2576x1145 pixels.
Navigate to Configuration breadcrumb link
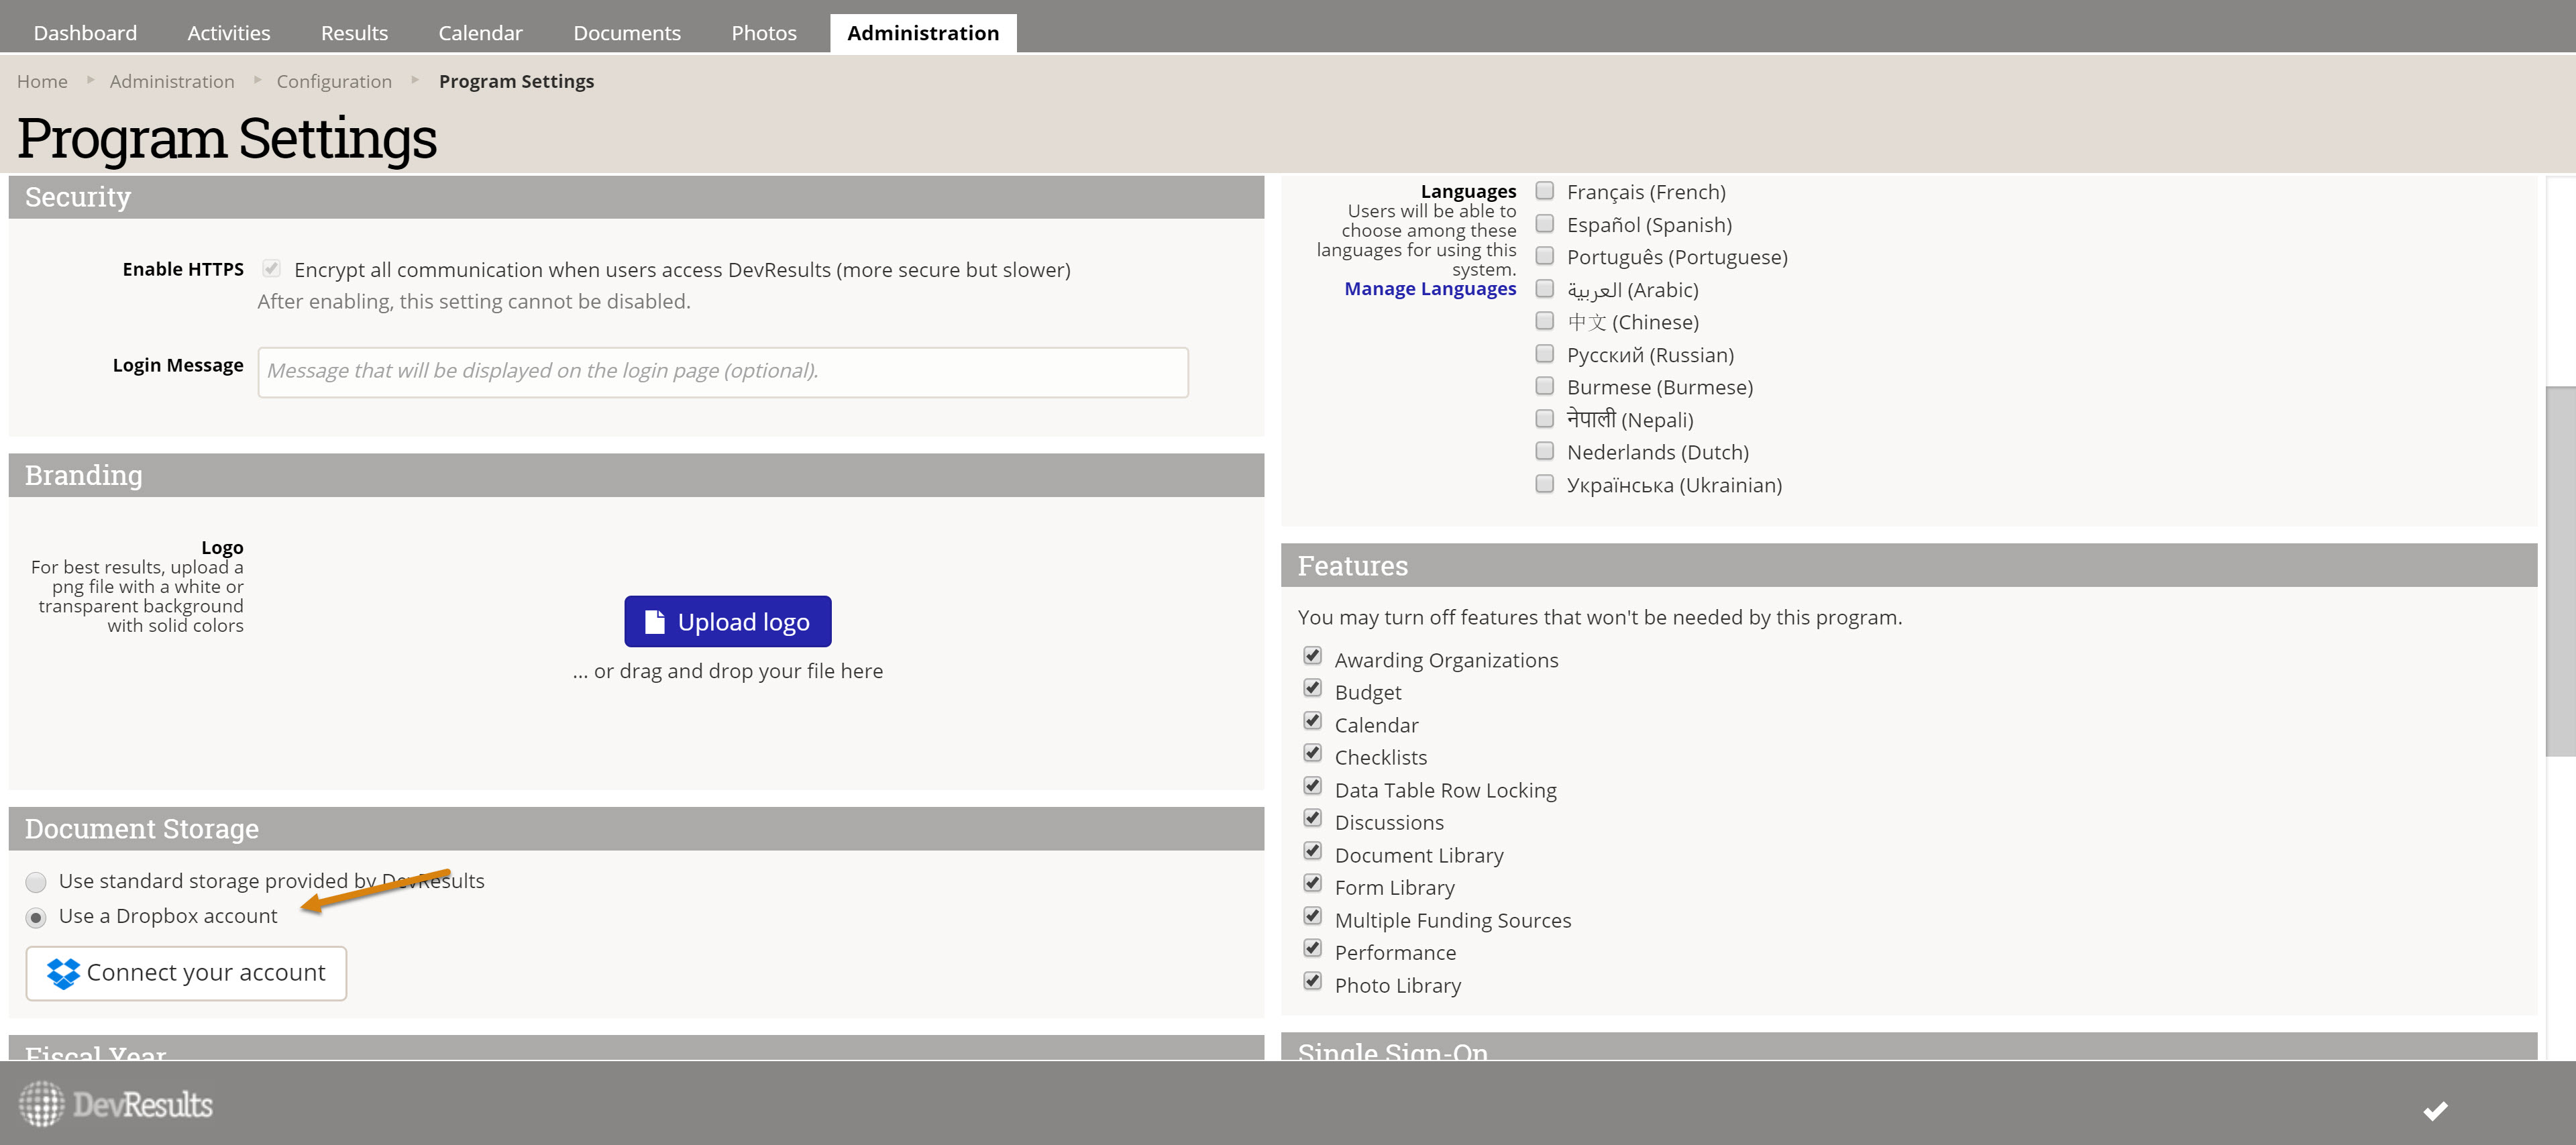(334, 81)
